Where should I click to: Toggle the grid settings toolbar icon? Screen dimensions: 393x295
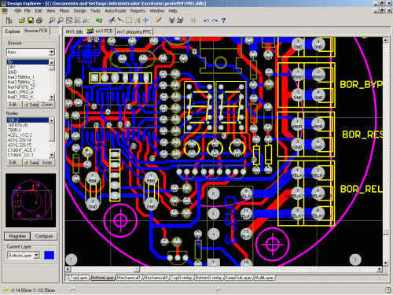click(x=193, y=20)
